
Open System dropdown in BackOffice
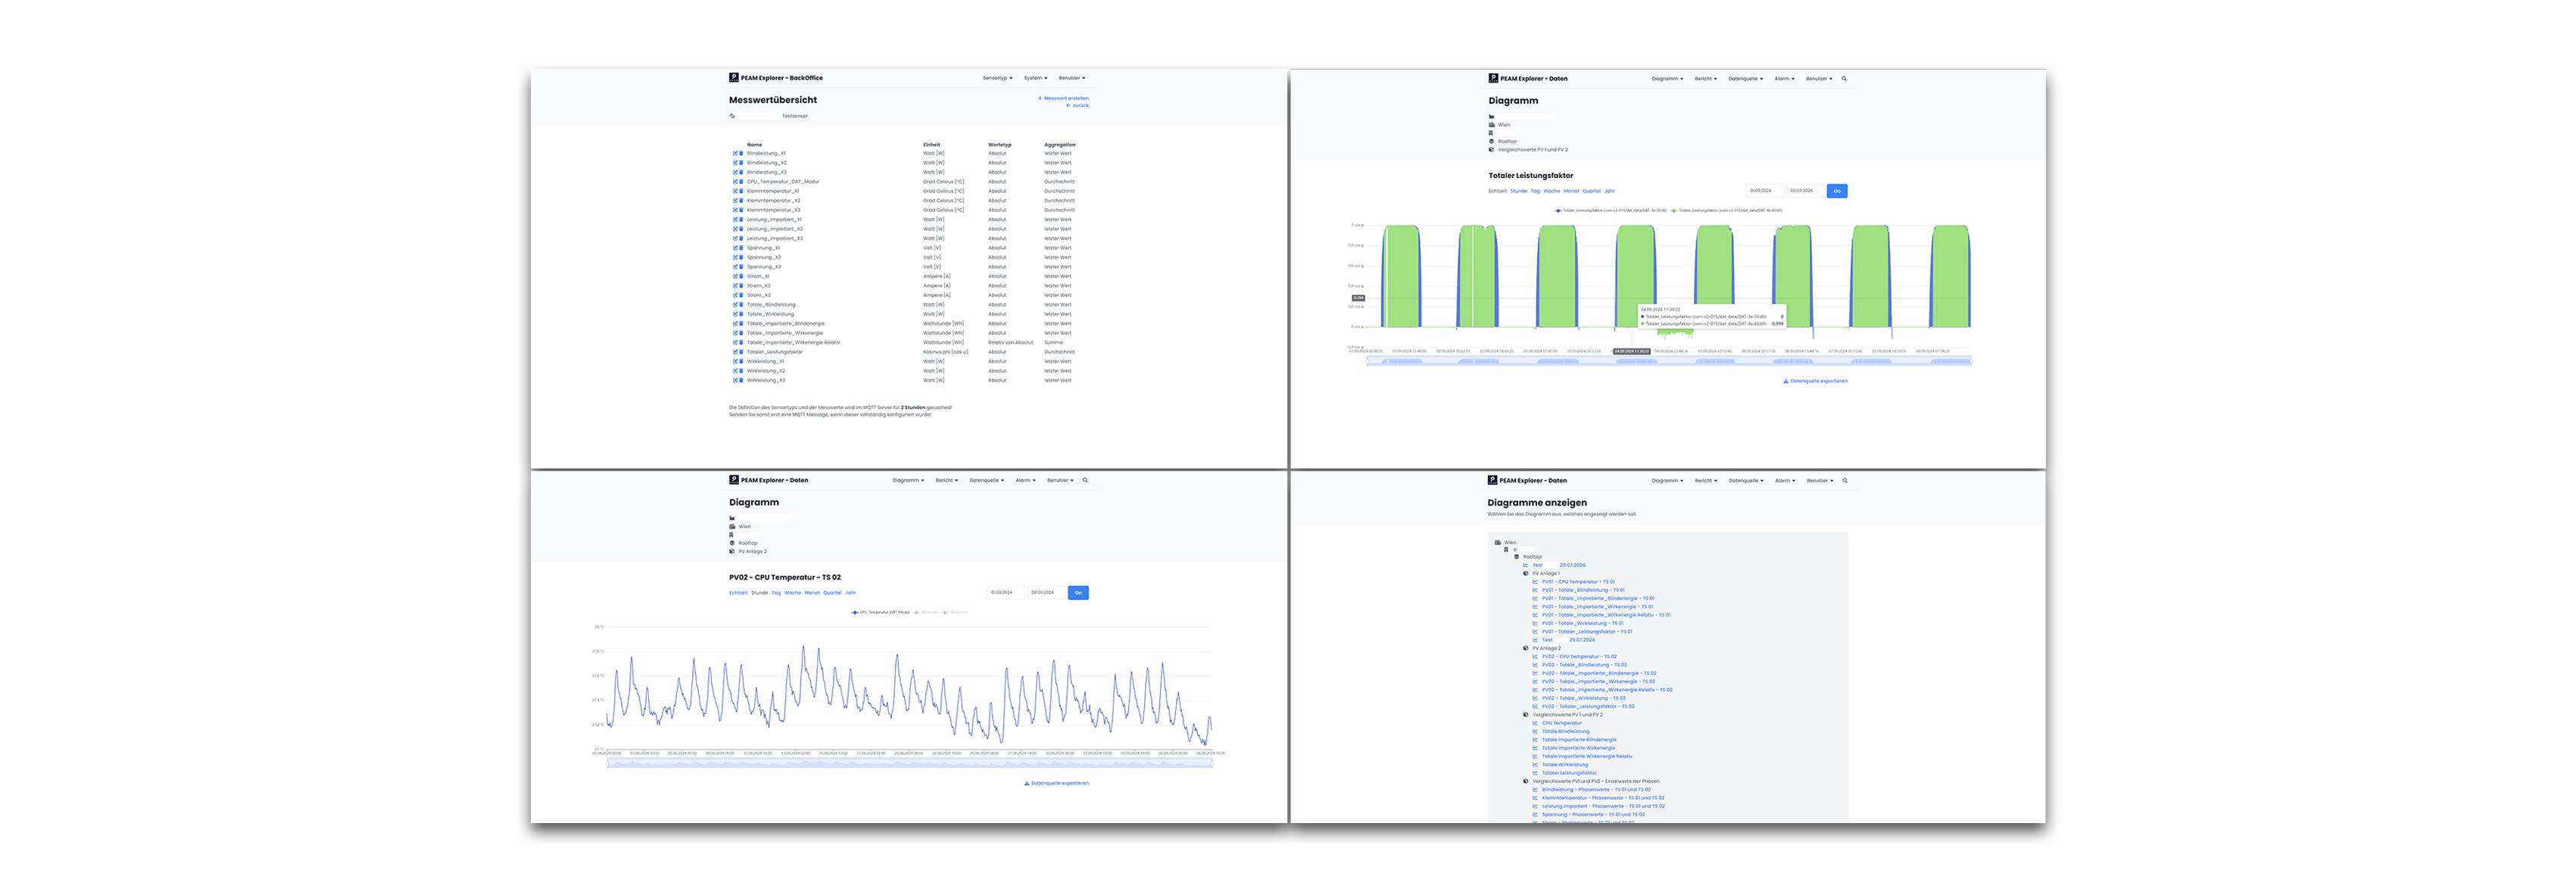click(x=1035, y=78)
